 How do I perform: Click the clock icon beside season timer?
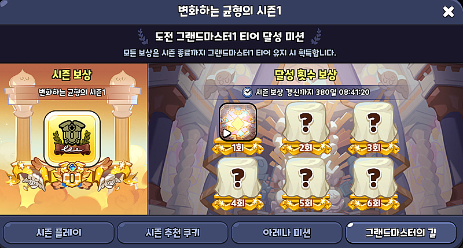247,92
